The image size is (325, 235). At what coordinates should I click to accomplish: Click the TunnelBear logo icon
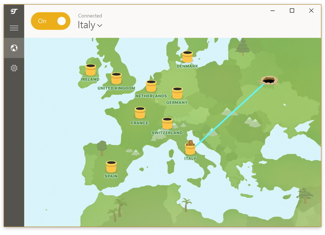[14, 11]
